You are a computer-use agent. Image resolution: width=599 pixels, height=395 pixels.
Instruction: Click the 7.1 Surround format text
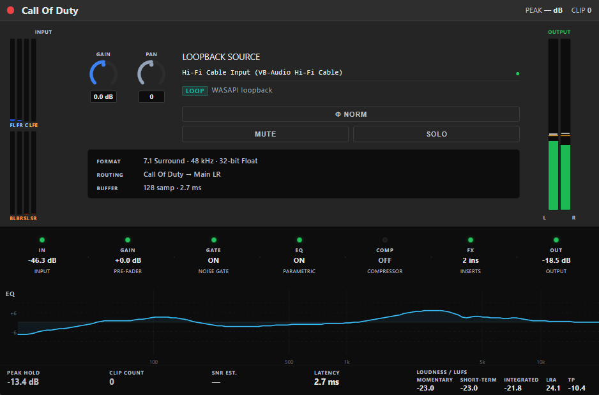pos(200,161)
